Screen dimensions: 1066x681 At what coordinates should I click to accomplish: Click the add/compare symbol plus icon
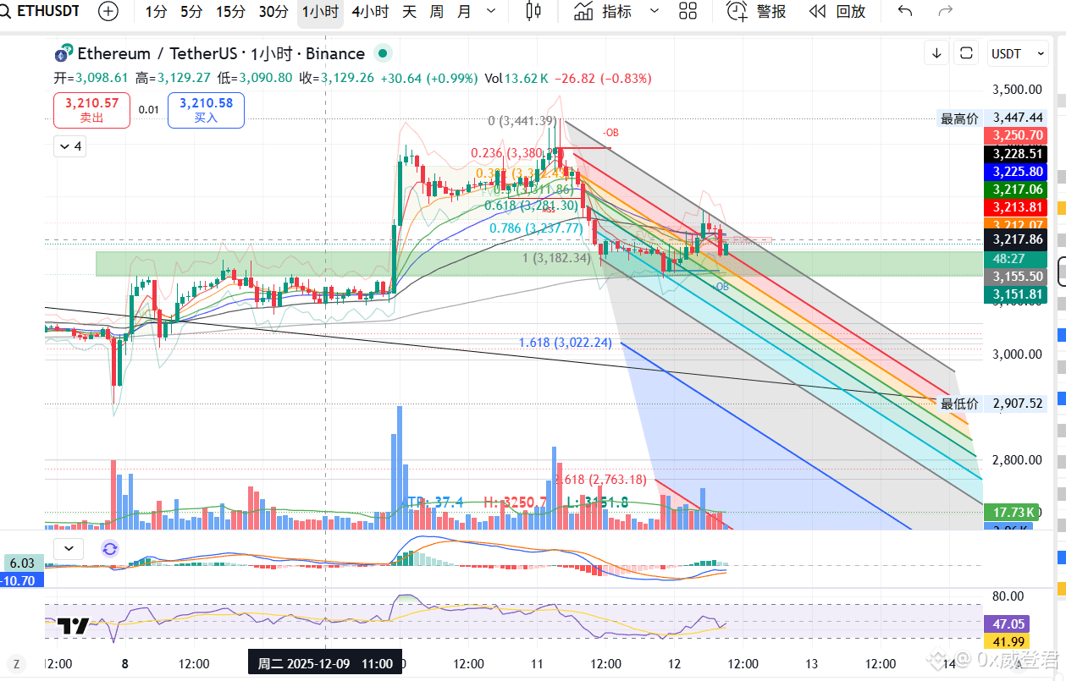tap(108, 11)
